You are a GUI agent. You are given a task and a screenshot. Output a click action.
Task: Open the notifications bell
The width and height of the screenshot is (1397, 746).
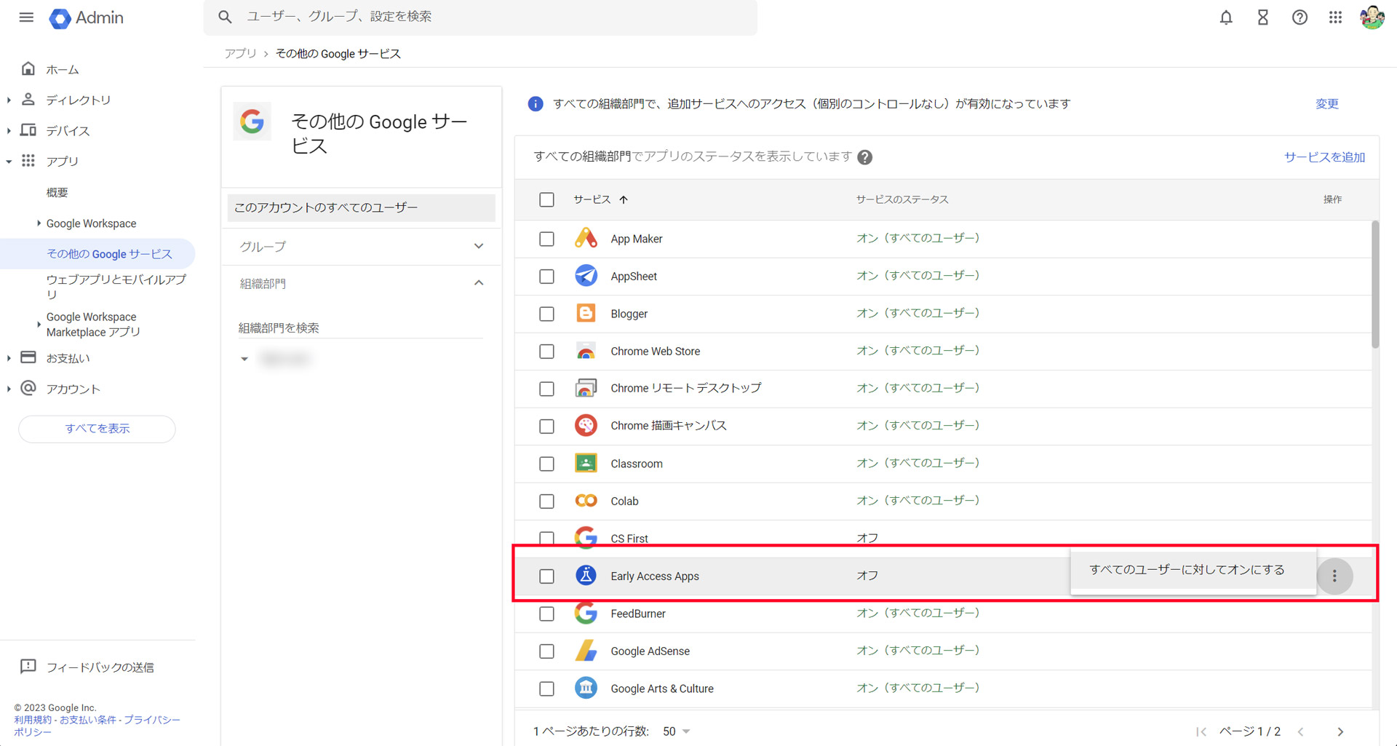(x=1226, y=17)
